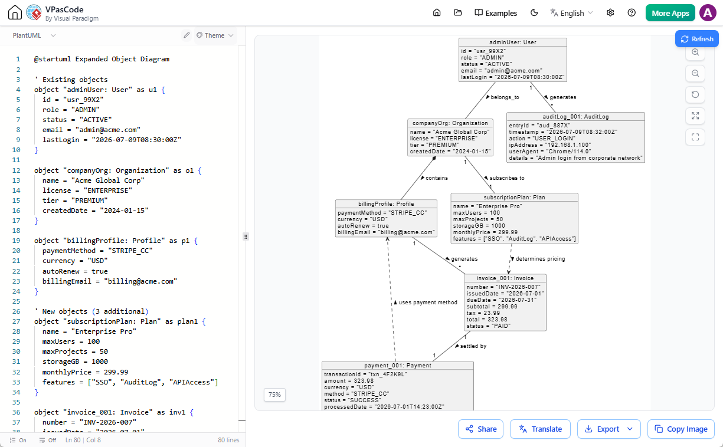
Task: Click the panel splitter handle
Action: (x=246, y=236)
